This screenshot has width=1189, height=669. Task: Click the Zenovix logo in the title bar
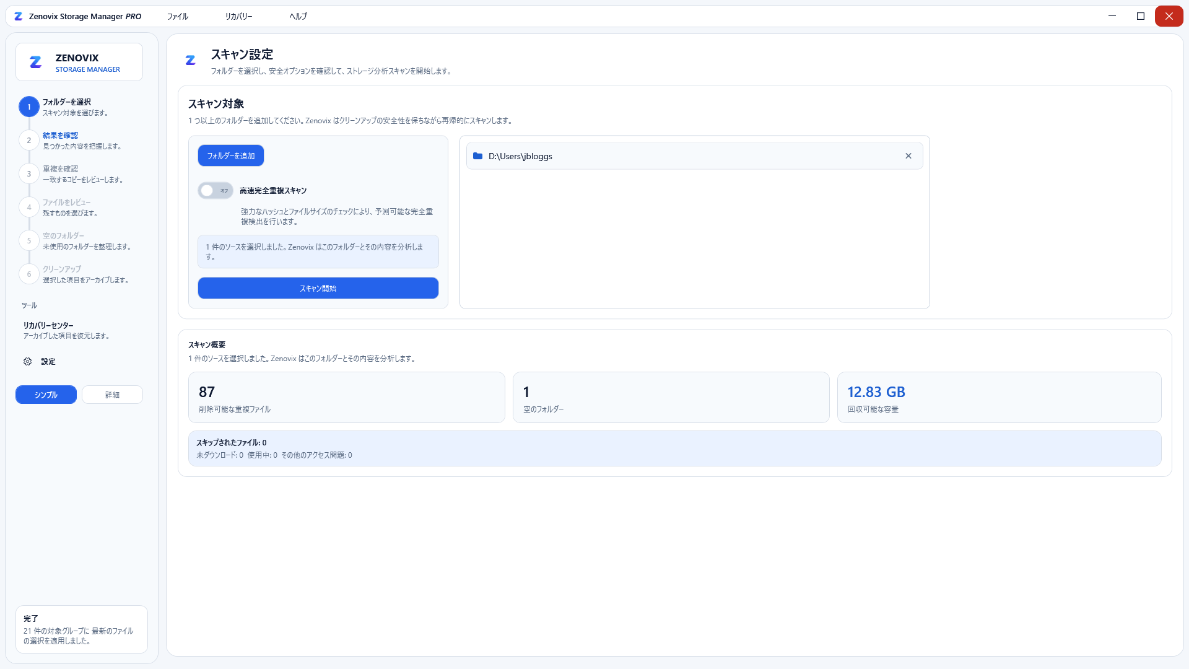[x=19, y=17]
